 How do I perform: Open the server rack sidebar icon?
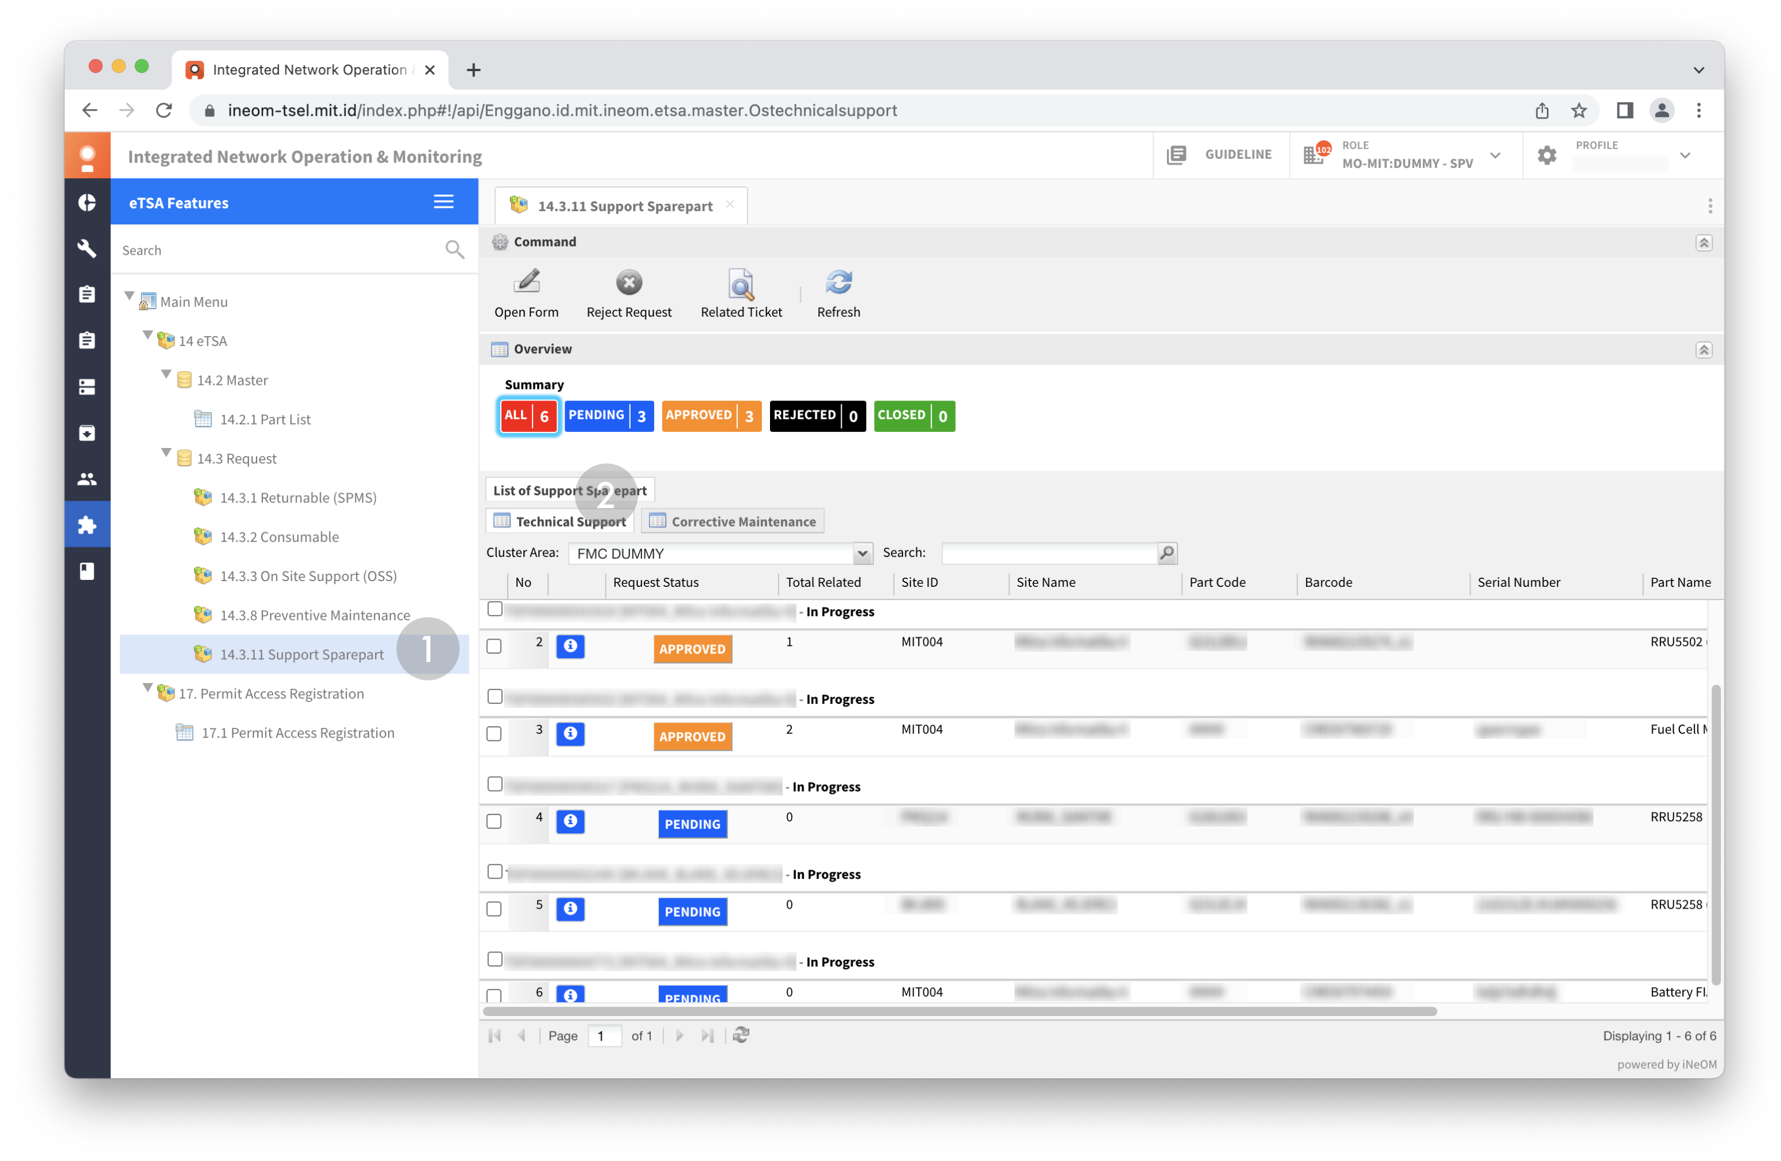point(87,387)
